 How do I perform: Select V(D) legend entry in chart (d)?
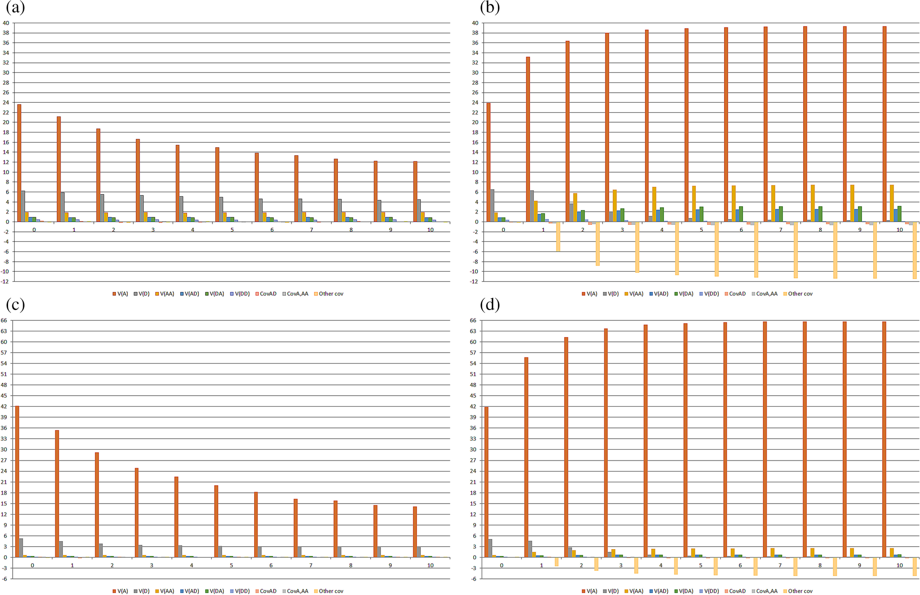(x=611, y=591)
